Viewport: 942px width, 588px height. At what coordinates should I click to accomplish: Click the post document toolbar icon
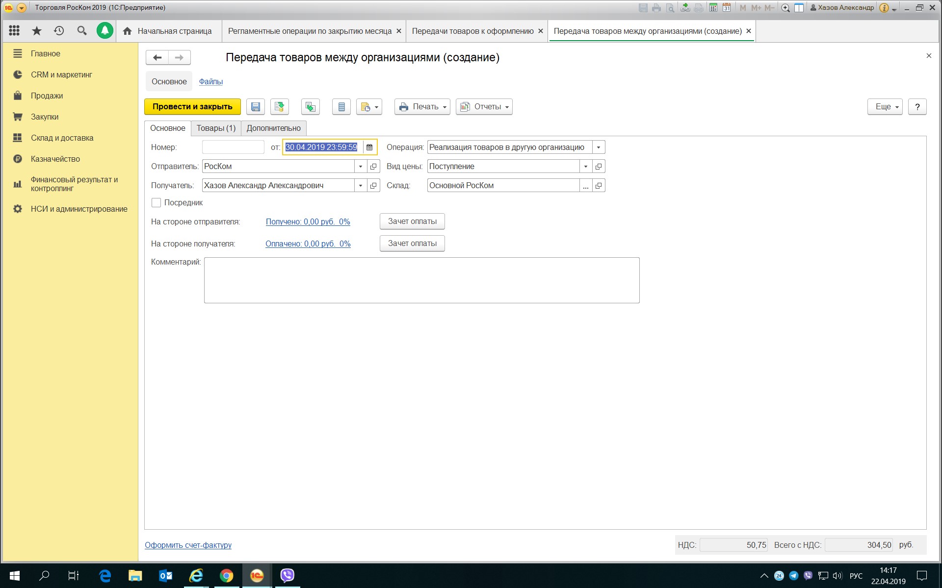pos(279,107)
